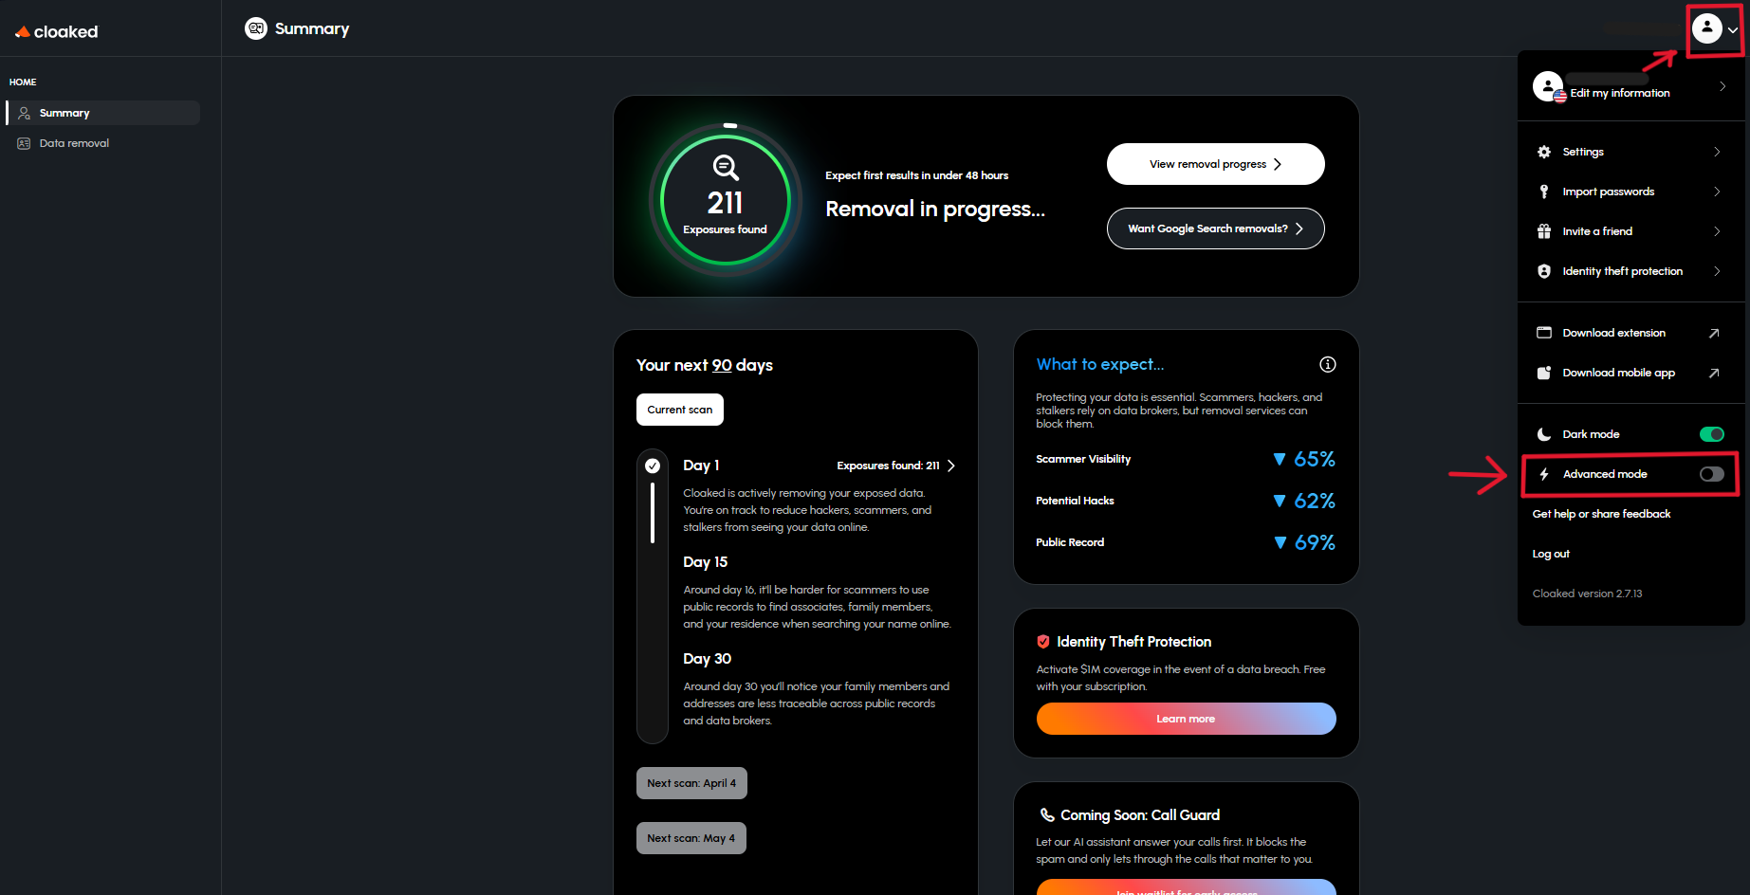Click the Summary sidebar person icon
This screenshot has width=1750, height=895.
[x=25, y=113]
